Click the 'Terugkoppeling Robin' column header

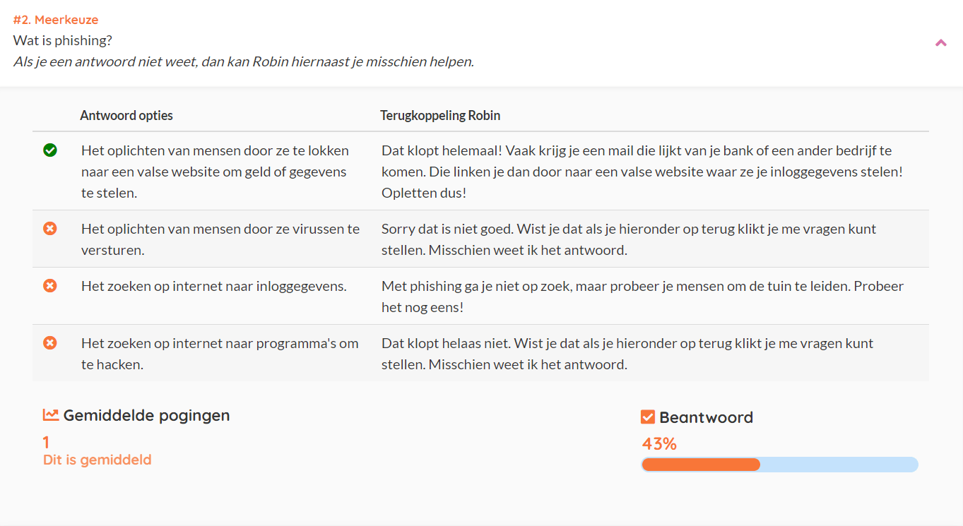pyautogui.click(x=440, y=115)
